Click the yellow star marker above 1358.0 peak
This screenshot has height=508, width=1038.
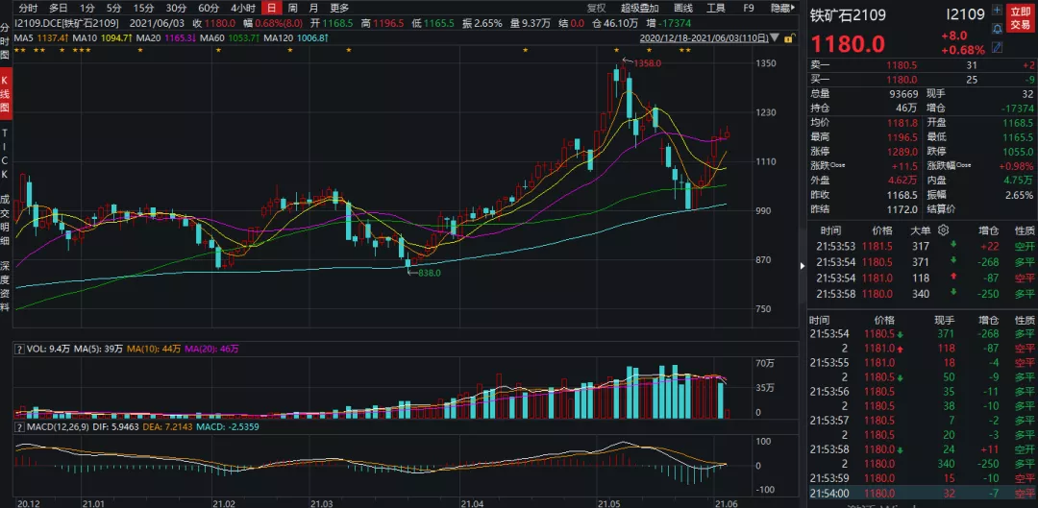(x=618, y=51)
